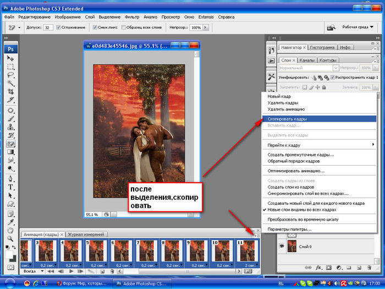Choose Скопировать кадры from the menu
The width and height of the screenshot is (385, 289).
pos(319,119)
